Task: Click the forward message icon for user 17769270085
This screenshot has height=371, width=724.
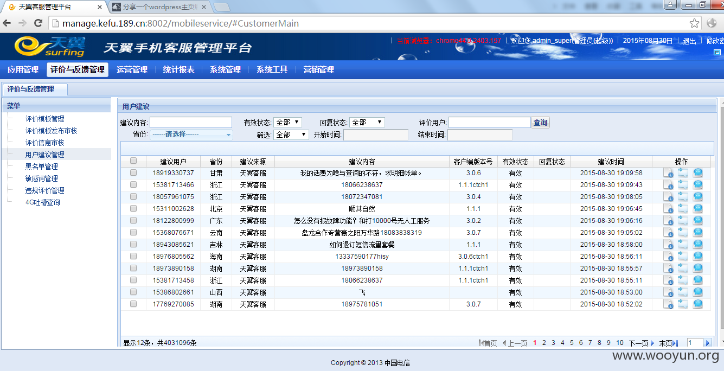Action: 683,304
